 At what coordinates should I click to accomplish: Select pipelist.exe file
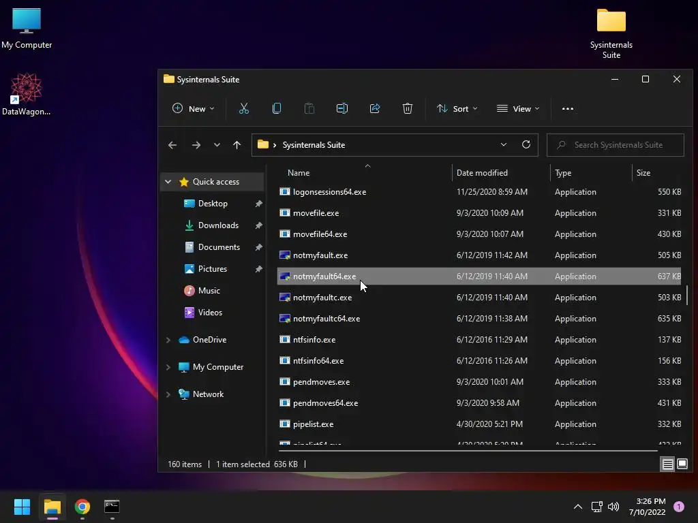[479, 424]
